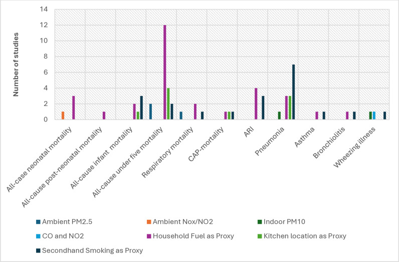Click the y-axis value 14
Image resolution: width=399 pixels, height=262 pixels.
(44, 10)
